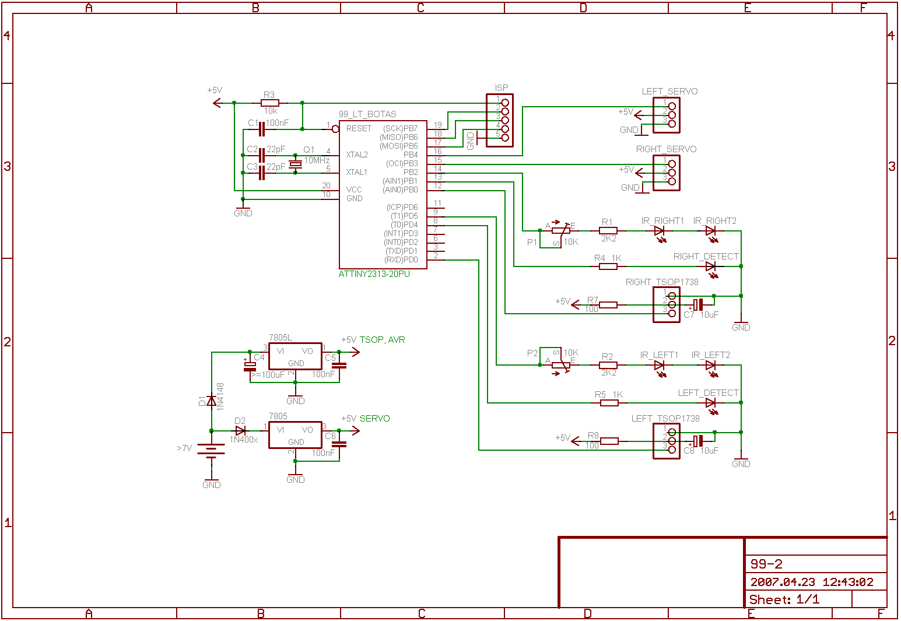Select the LEFT_DETECT LED symbol

[710, 403]
